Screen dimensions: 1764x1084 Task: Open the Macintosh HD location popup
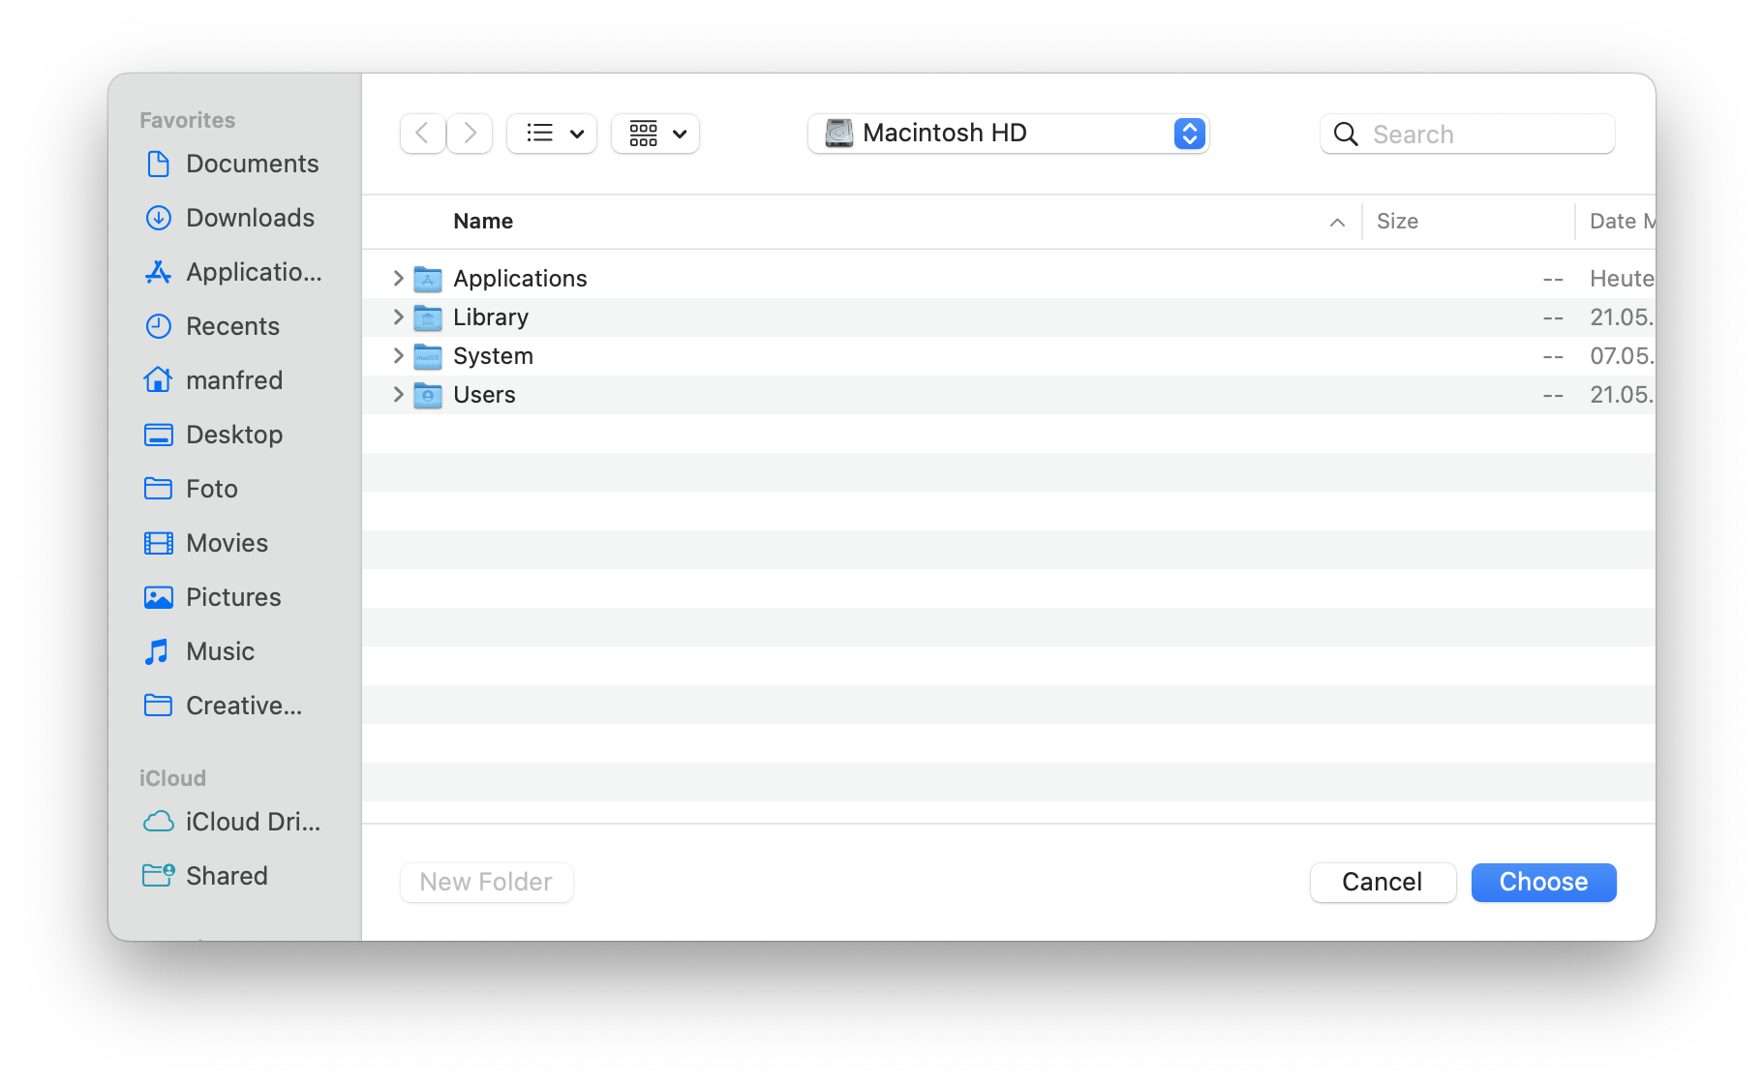click(x=1009, y=134)
